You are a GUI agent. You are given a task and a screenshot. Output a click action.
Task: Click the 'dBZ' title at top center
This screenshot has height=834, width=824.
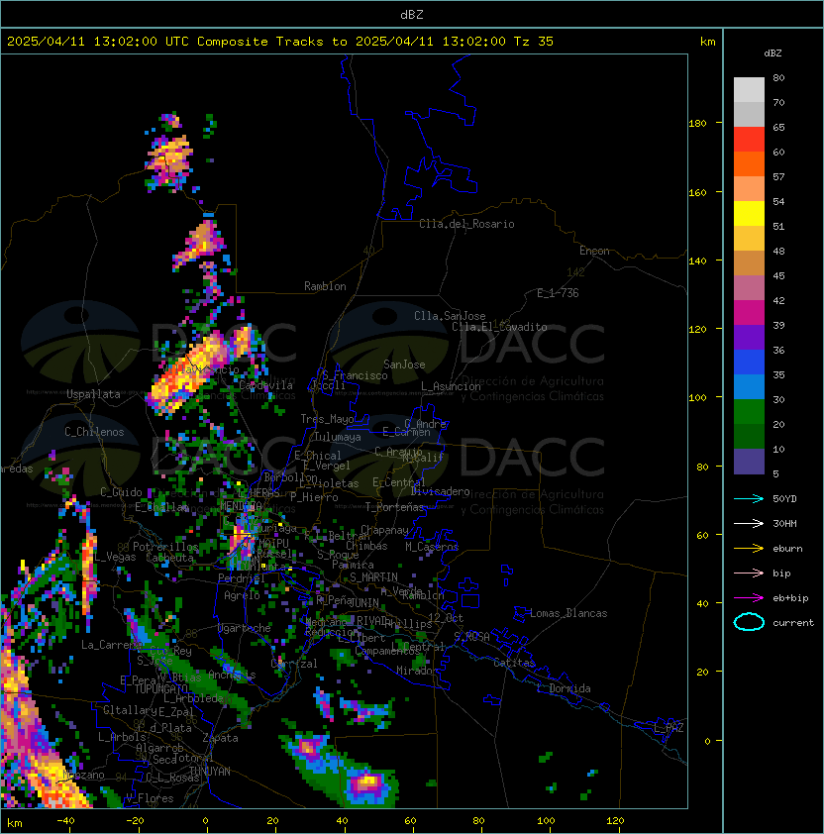pyautogui.click(x=412, y=14)
